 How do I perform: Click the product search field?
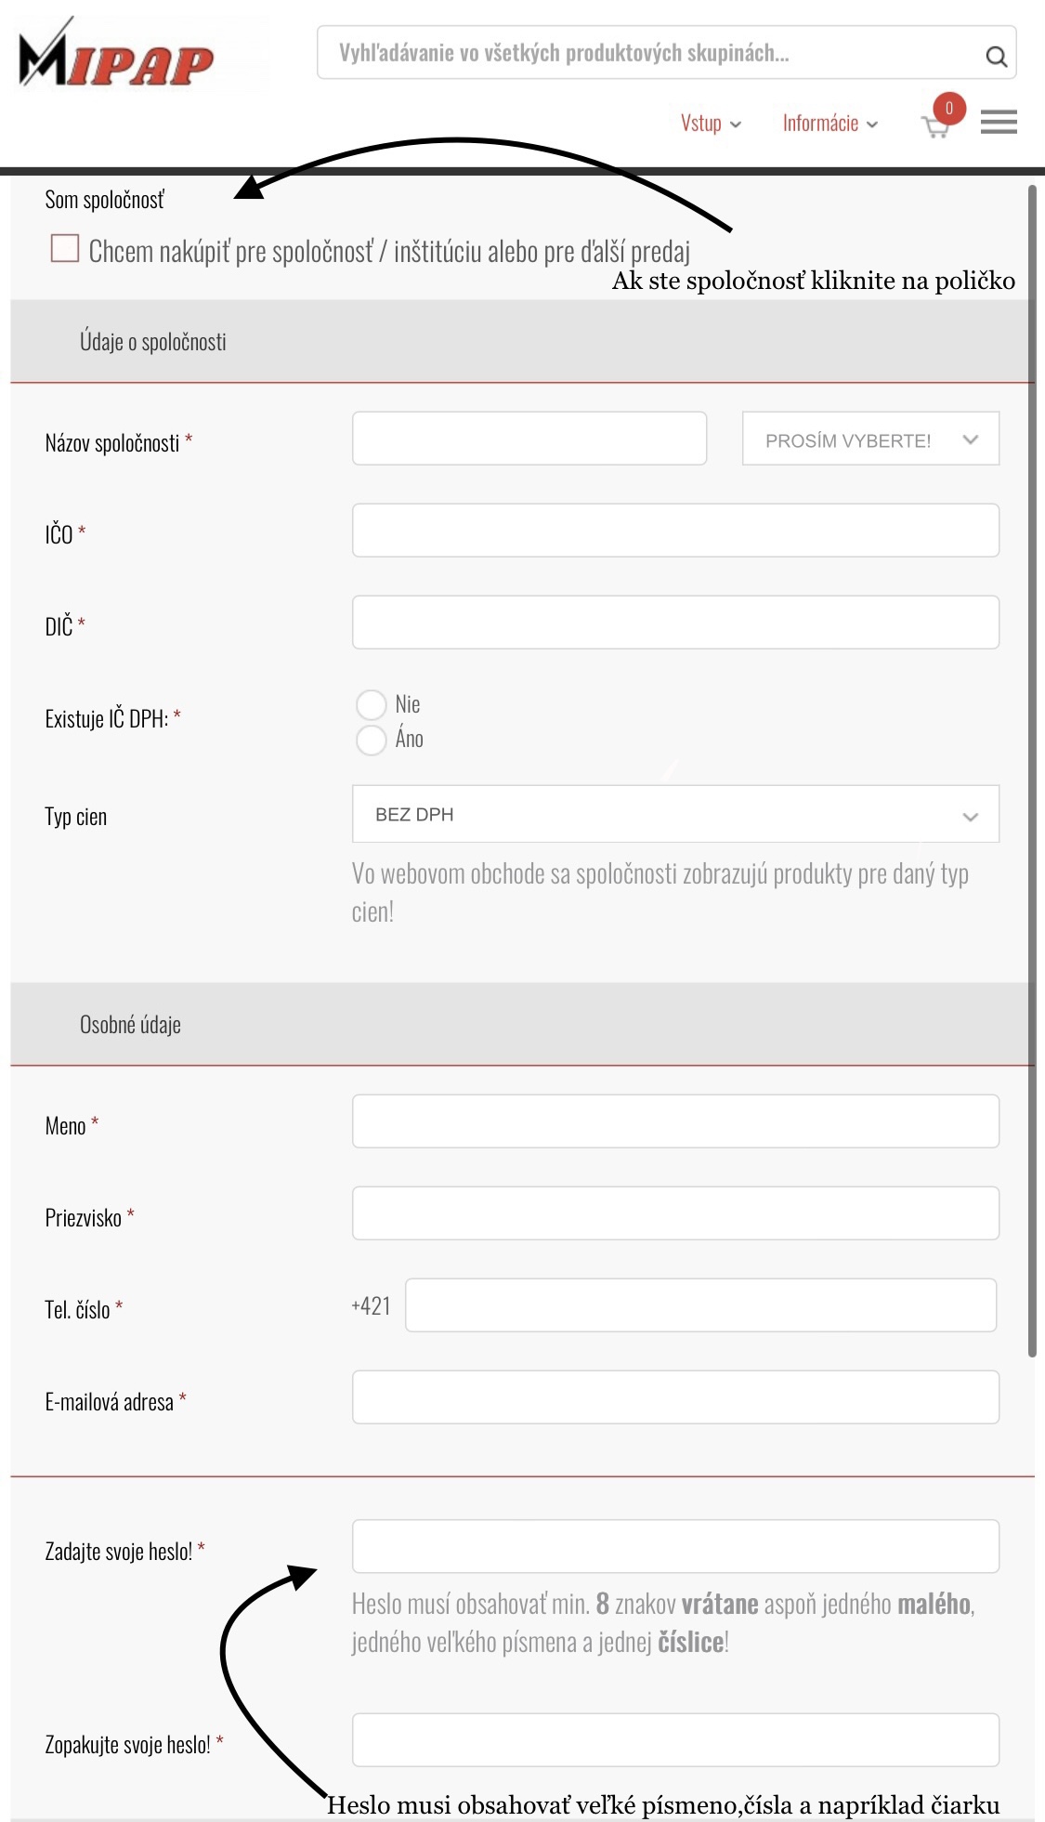(650, 53)
